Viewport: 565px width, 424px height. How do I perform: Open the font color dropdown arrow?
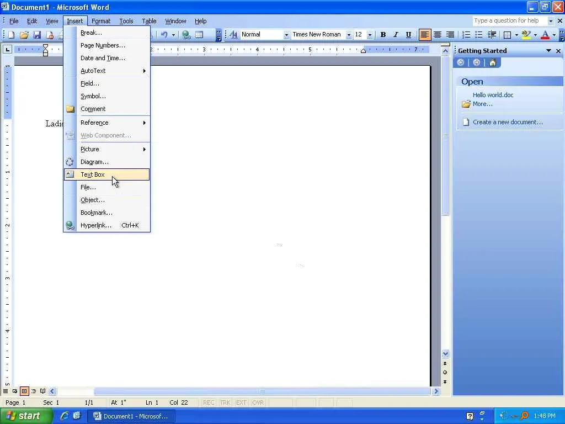point(554,35)
